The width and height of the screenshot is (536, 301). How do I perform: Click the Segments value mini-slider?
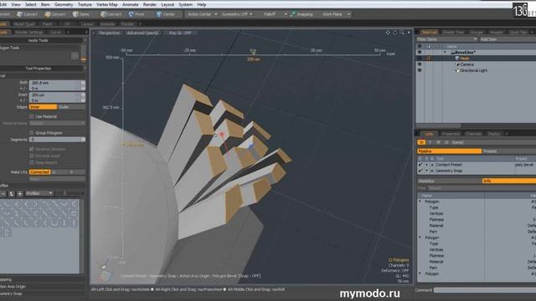coord(83,140)
